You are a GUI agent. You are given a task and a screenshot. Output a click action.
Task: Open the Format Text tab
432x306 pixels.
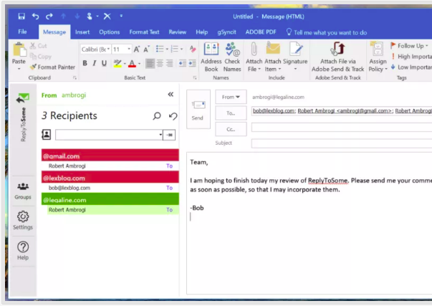point(144,32)
